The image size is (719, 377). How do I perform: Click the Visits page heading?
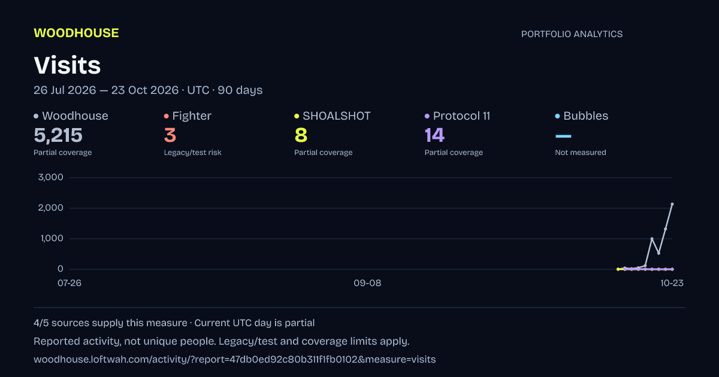(x=67, y=65)
